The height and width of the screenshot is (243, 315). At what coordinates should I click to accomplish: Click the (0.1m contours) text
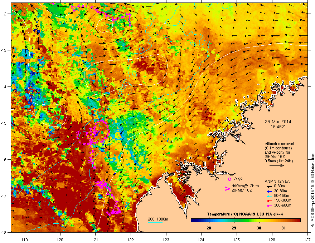tap(278, 148)
